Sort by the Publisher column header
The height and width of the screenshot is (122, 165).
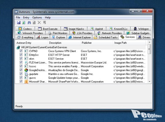click(97, 43)
